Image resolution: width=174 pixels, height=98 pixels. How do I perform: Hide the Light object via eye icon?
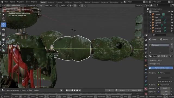(172, 17)
